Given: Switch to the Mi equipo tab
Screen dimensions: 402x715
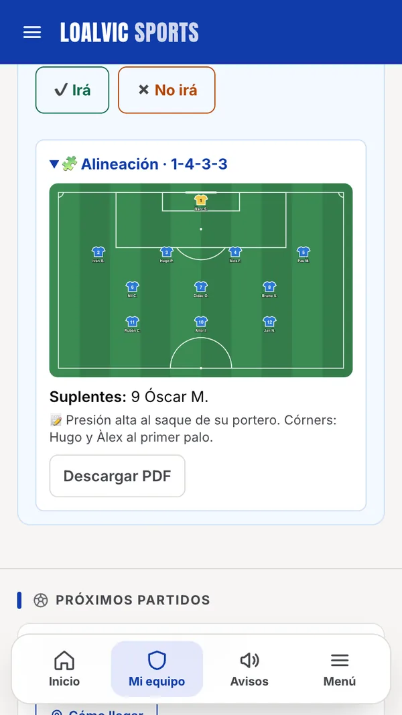Looking at the screenshot, I should [x=157, y=669].
